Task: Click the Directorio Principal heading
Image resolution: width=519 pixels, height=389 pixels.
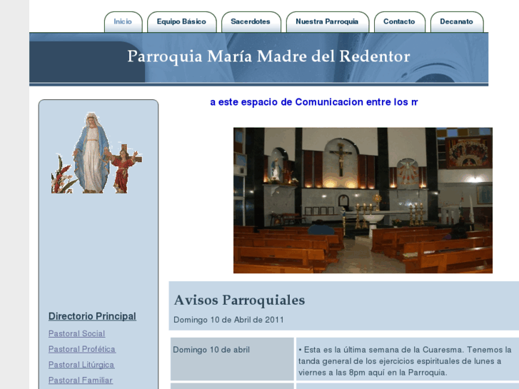Action: (92, 316)
